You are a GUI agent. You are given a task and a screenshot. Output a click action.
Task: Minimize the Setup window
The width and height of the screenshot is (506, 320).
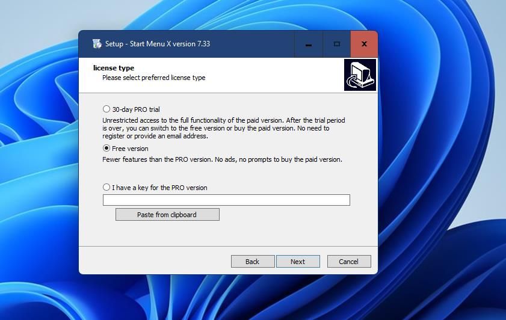(x=309, y=44)
